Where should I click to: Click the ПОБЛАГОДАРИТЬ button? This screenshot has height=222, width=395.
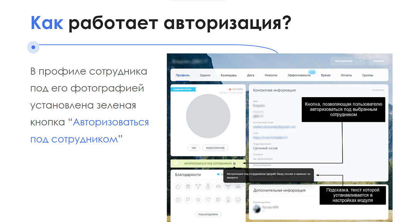pos(208,214)
